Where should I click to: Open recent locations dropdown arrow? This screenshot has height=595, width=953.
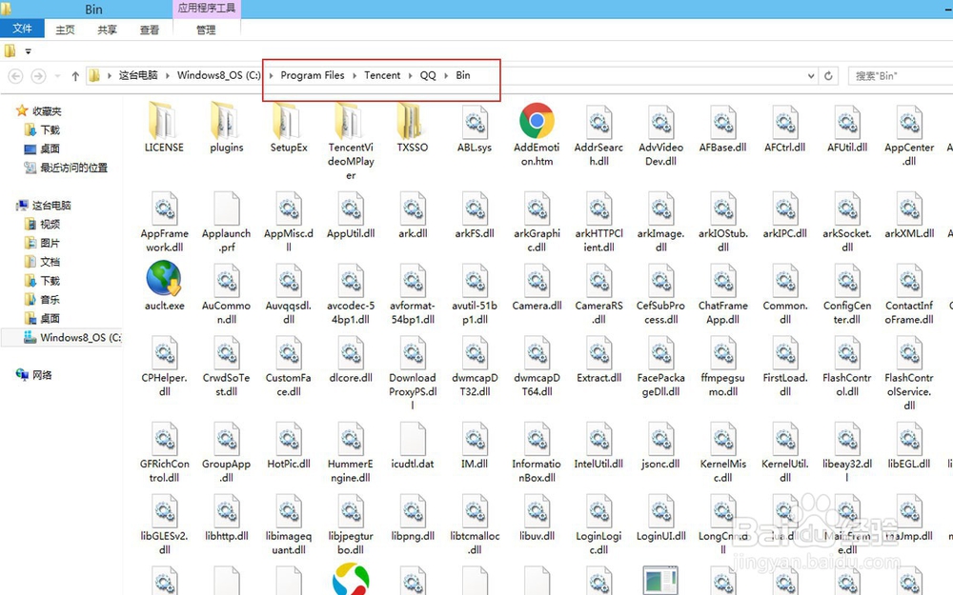pyautogui.click(x=58, y=76)
